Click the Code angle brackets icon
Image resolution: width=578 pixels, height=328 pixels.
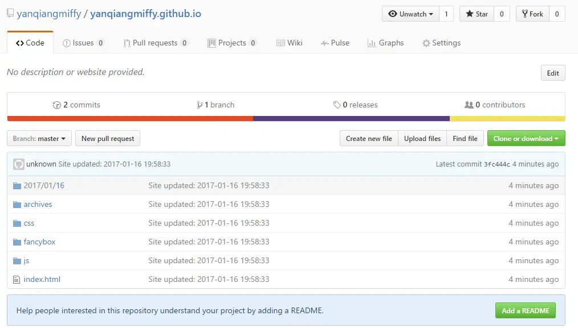click(x=20, y=43)
